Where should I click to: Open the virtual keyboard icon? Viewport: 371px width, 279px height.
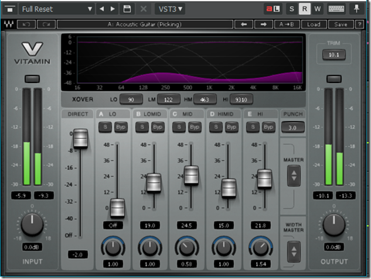[336, 9]
